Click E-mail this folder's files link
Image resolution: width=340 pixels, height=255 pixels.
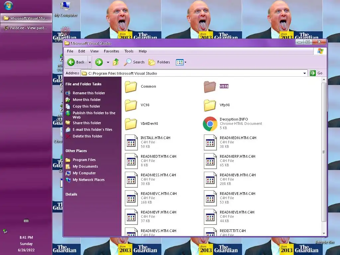92,130
